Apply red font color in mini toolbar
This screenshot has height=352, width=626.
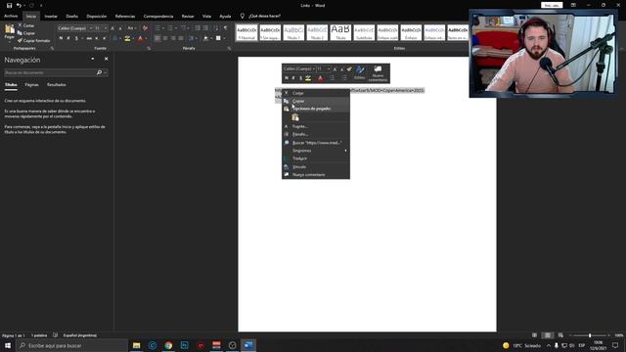pyautogui.click(x=320, y=78)
